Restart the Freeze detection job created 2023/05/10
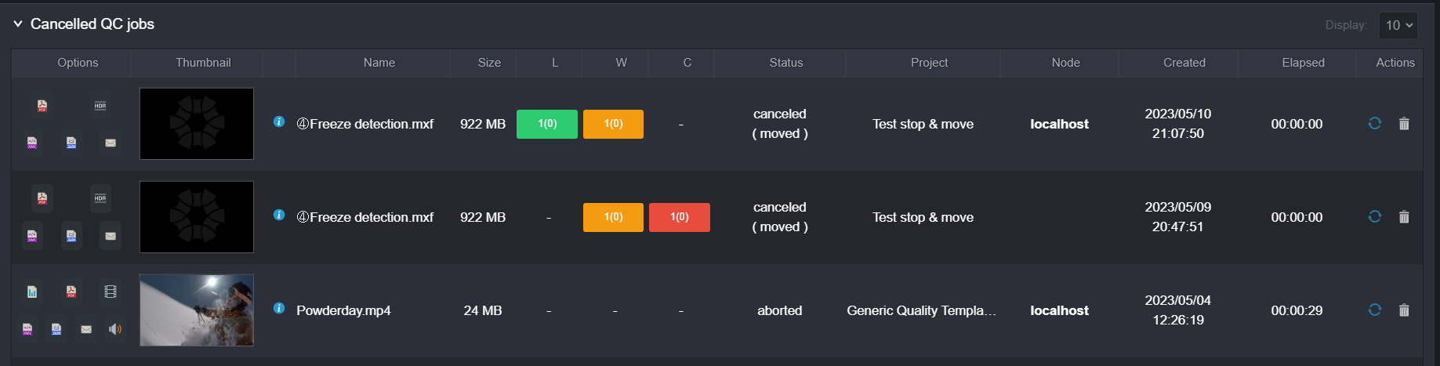Image resolution: width=1440 pixels, height=366 pixels. pyautogui.click(x=1375, y=123)
